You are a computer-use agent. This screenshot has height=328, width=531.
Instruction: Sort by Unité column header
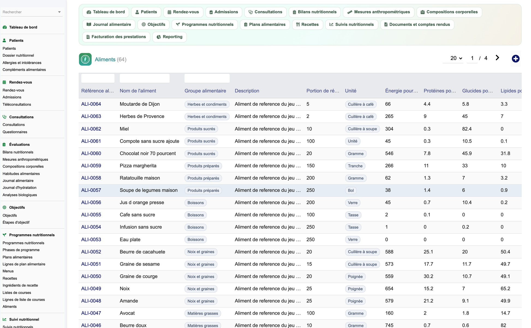pos(351,91)
